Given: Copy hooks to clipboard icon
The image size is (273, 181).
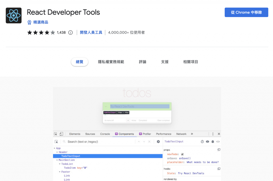Looking at the screenshot, I should click(219, 169).
